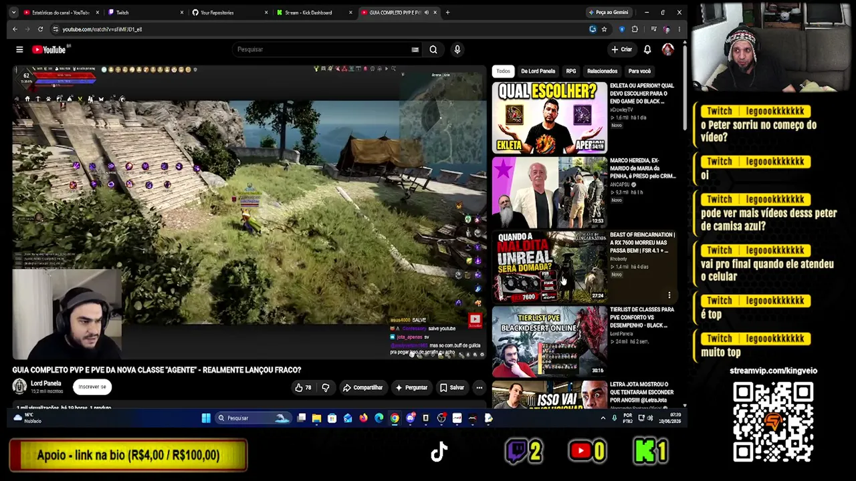
Task: Click the browser address bar URL
Action: click(102, 29)
